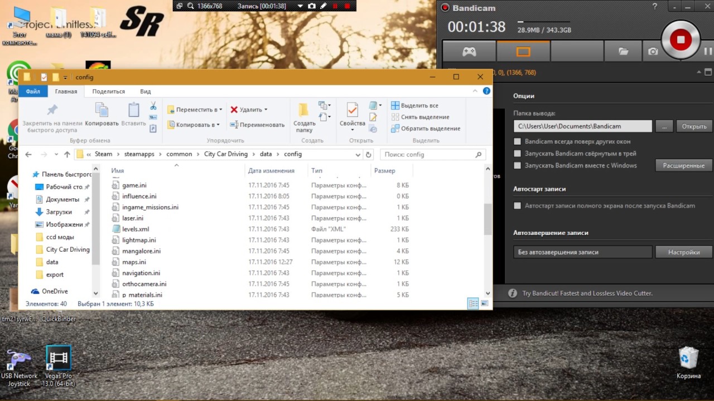Sort by the Дата изменения column header
714x401 pixels.
click(x=271, y=171)
